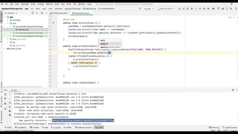Click the writeUserName breadcrumb

click(106, 9)
